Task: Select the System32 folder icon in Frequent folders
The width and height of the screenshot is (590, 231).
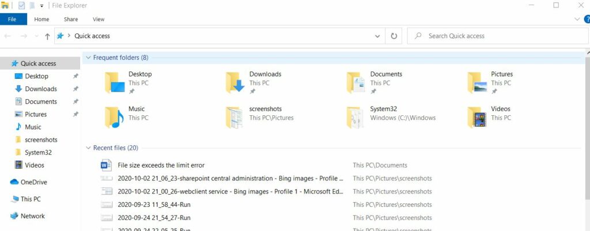Action: [356, 117]
